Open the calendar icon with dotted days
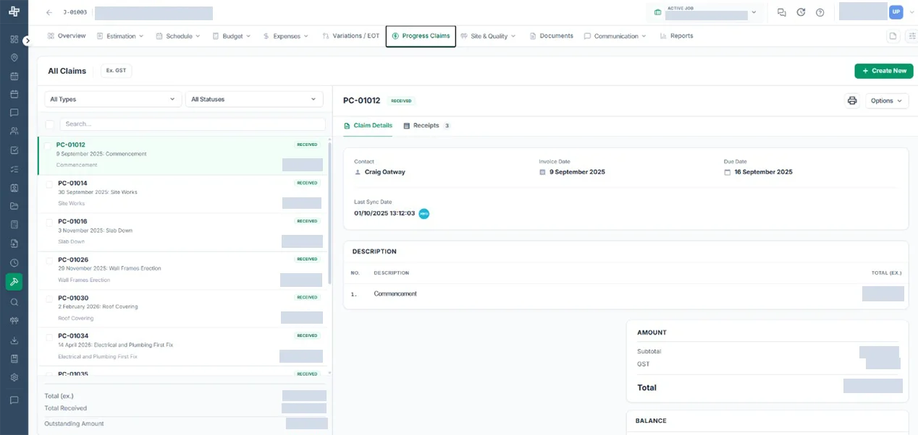 click(14, 76)
